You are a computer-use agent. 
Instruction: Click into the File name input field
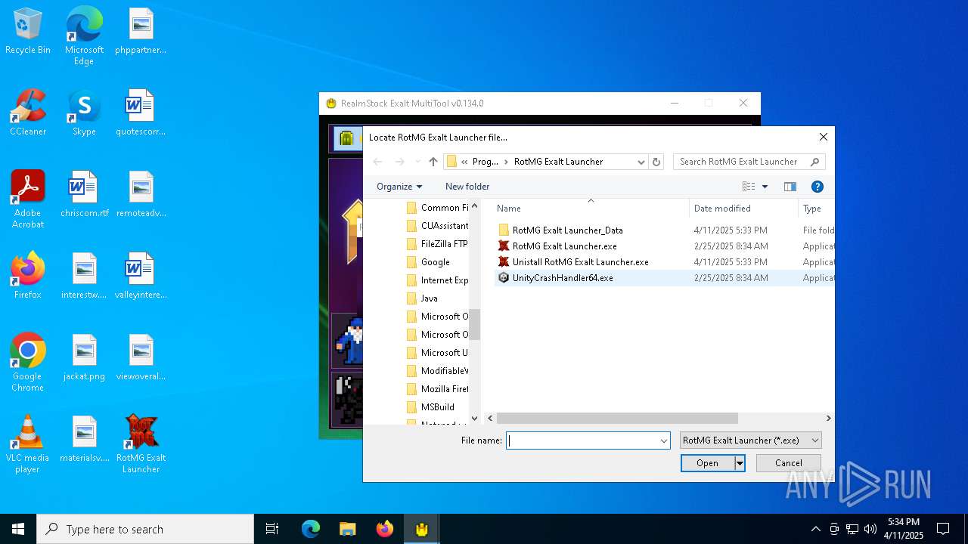(x=582, y=440)
